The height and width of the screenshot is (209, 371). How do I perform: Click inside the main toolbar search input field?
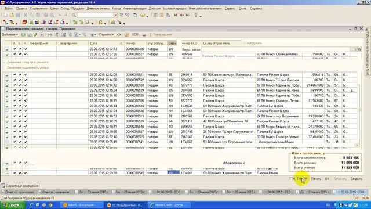tap(96, 15)
